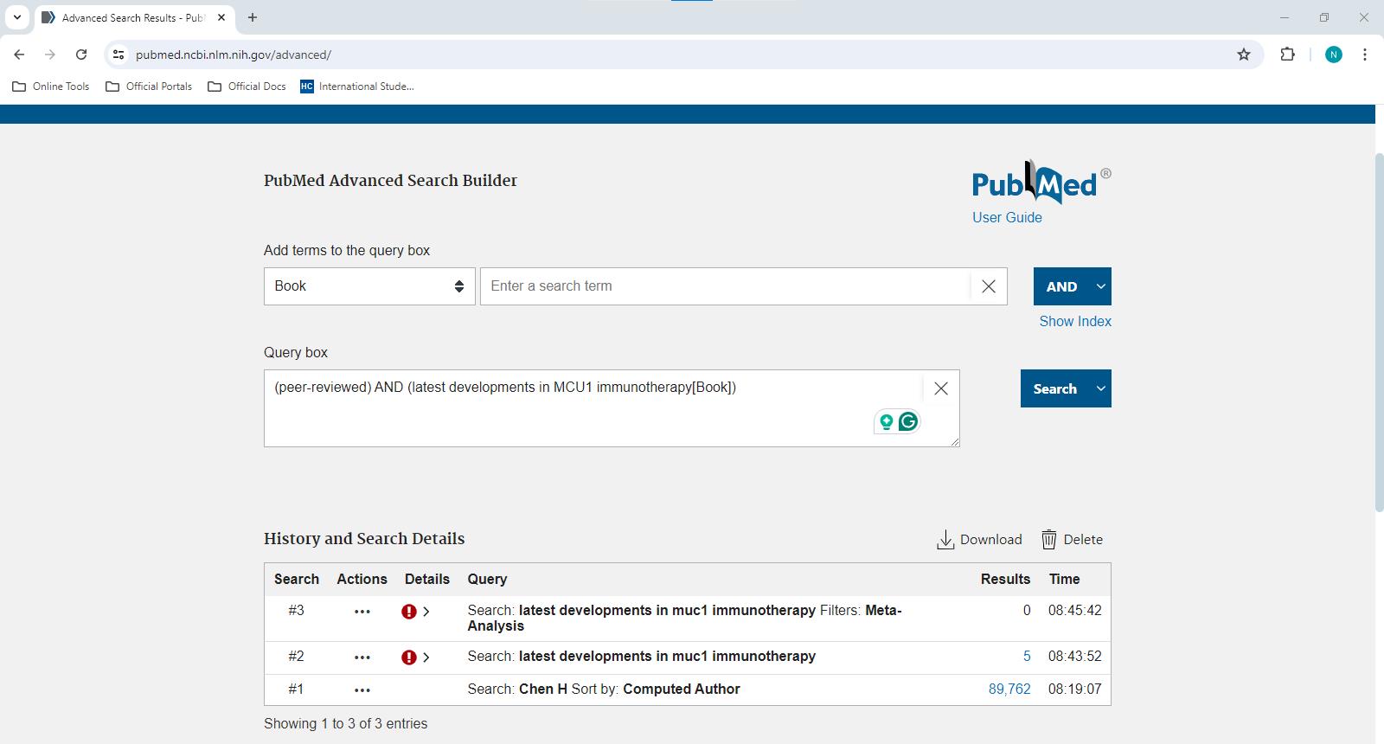
Task: Click the PubMed logo
Action: [x=1041, y=183]
